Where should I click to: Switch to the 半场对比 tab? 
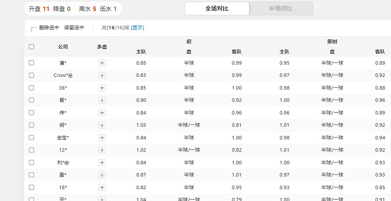(x=281, y=9)
